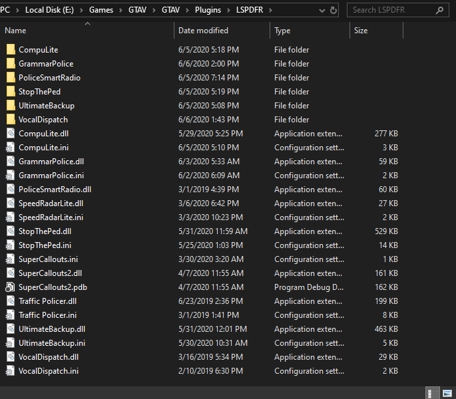Click the Program Debug D... type cell
456x399 pixels.
coord(309,287)
